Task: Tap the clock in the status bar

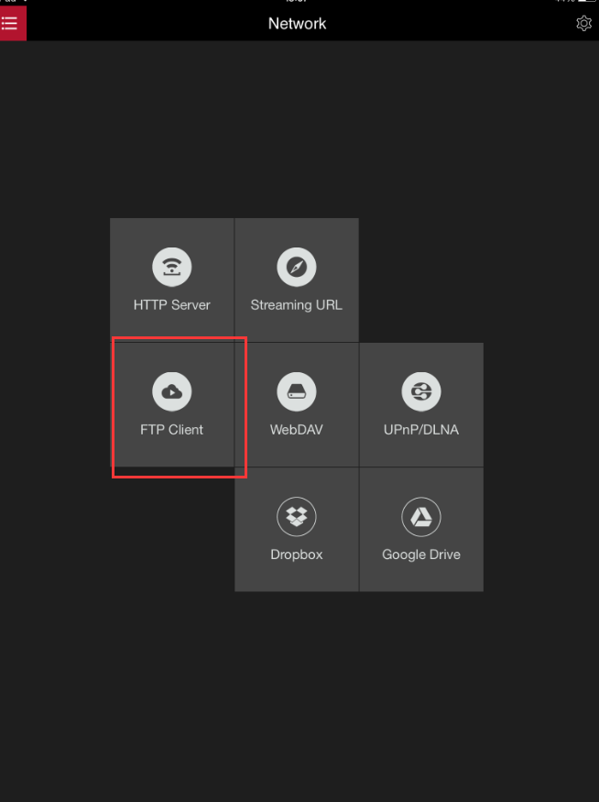Action: [x=297, y=2]
